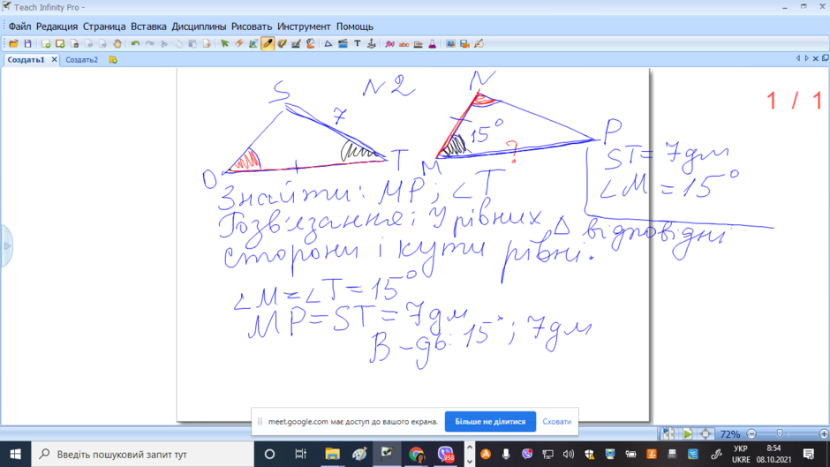
Task: Switch the УКР input language
Action: pyautogui.click(x=741, y=455)
